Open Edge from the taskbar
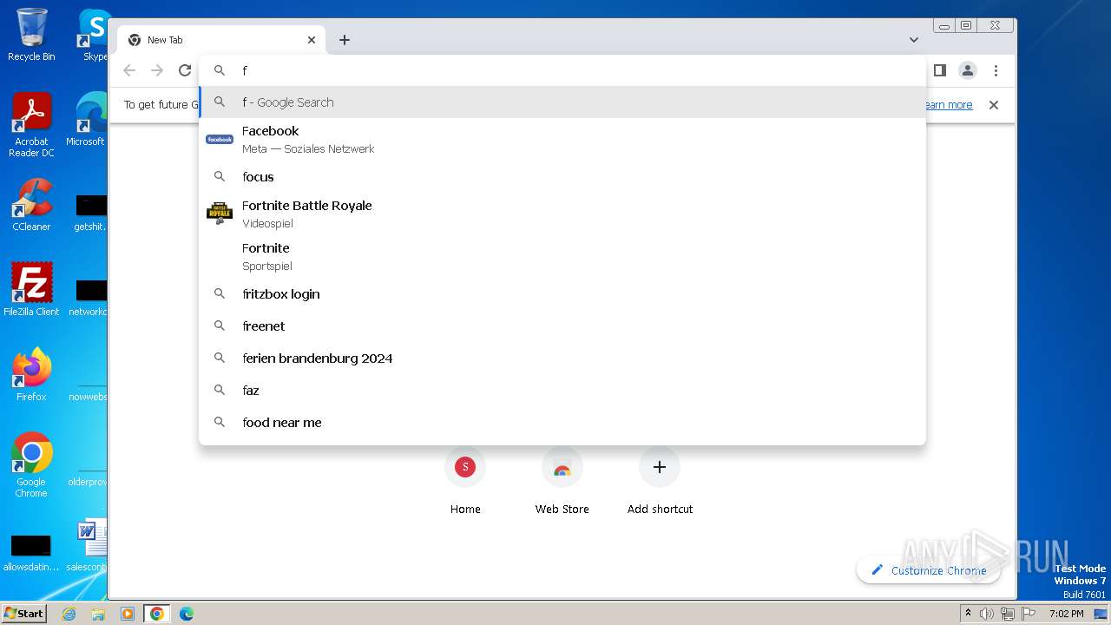 pos(187,614)
